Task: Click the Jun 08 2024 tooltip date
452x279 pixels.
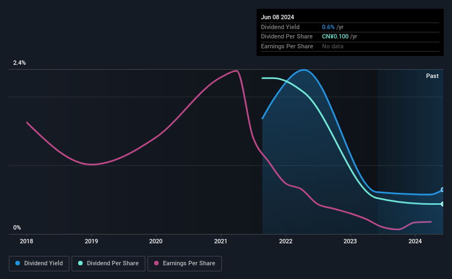Action: pyautogui.click(x=277, y=17)
